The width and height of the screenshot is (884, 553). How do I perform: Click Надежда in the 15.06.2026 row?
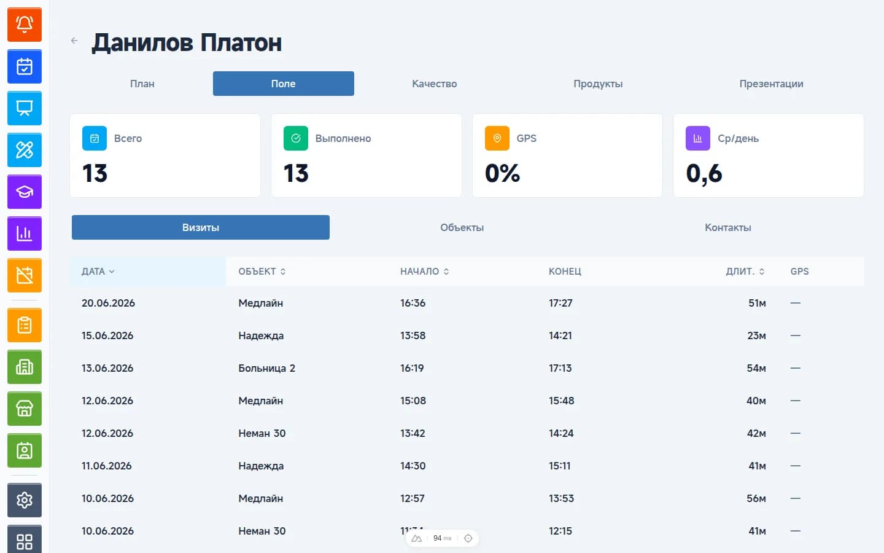pos(261,335)
